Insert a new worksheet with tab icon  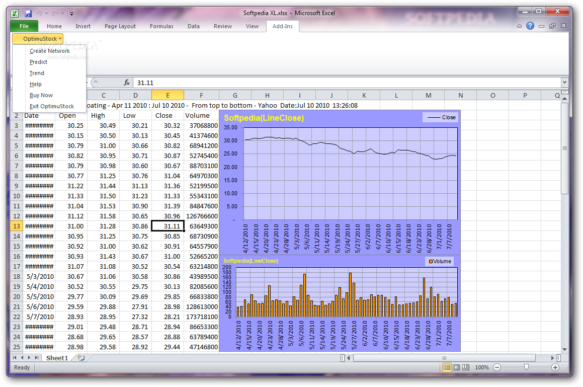click(x=80, y=358)
